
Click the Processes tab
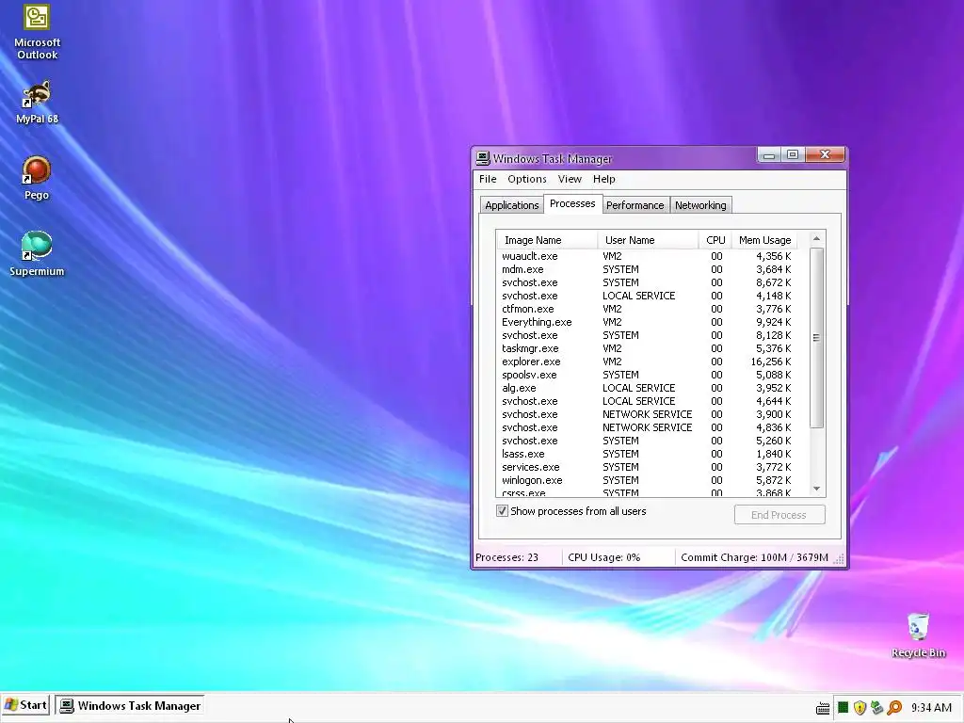(572, 203)
